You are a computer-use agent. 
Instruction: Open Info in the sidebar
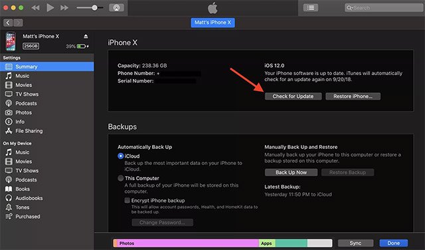click(x=47, y=122)
